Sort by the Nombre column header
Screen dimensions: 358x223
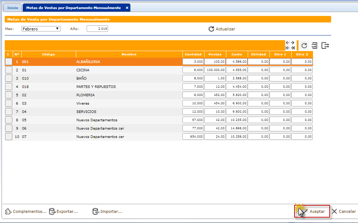[129, 54]
